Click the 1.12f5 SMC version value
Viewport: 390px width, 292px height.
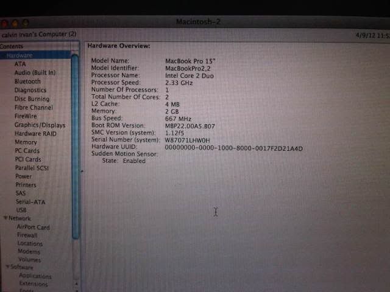click(x=174, y=133)
